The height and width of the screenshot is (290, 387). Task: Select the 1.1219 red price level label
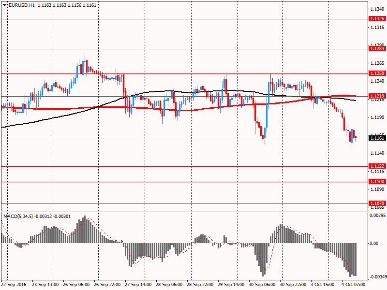(x=377, y=96)
